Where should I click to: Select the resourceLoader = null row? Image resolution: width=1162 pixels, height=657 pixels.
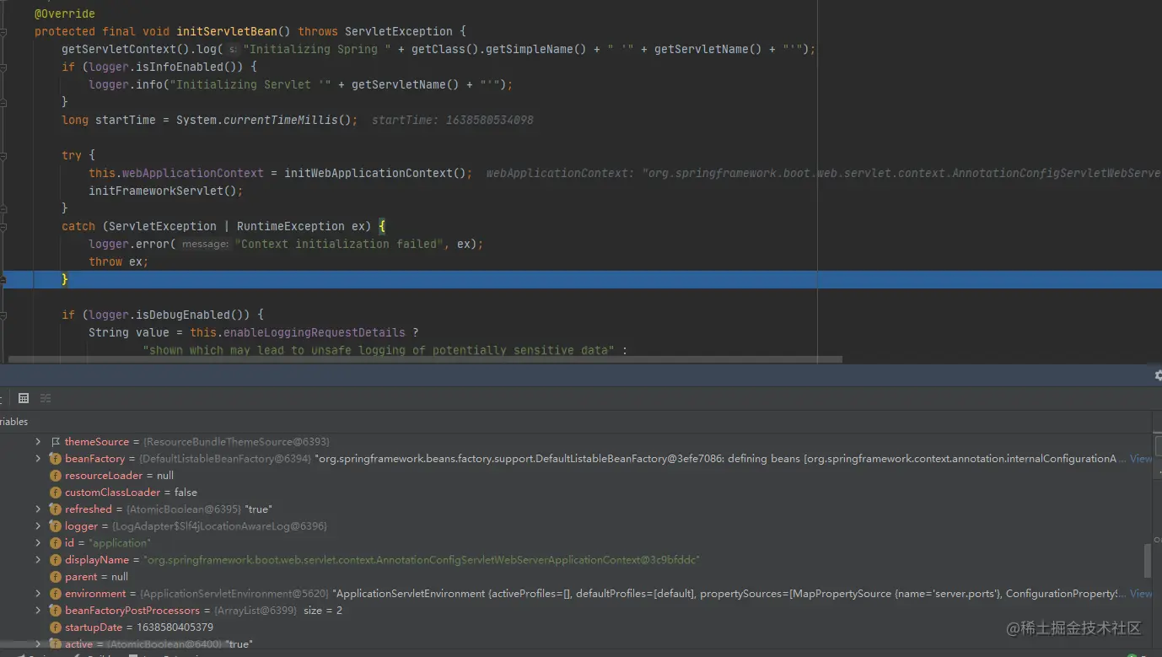119,476
